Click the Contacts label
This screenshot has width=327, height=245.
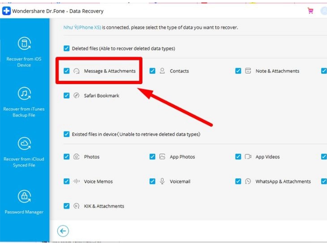pos(179,71)
